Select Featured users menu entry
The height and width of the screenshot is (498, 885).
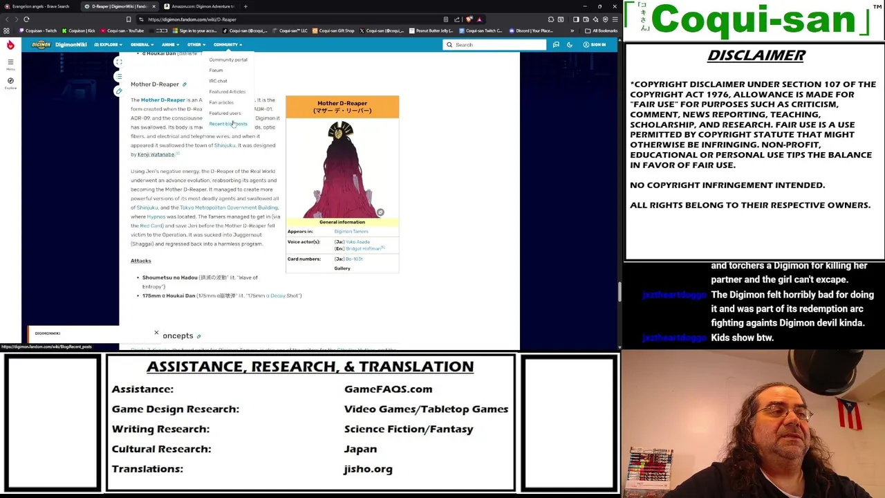[x=225, y=113]
